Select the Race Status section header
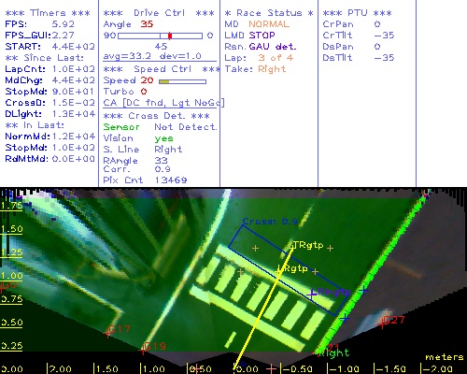 [x=269, y=13]
